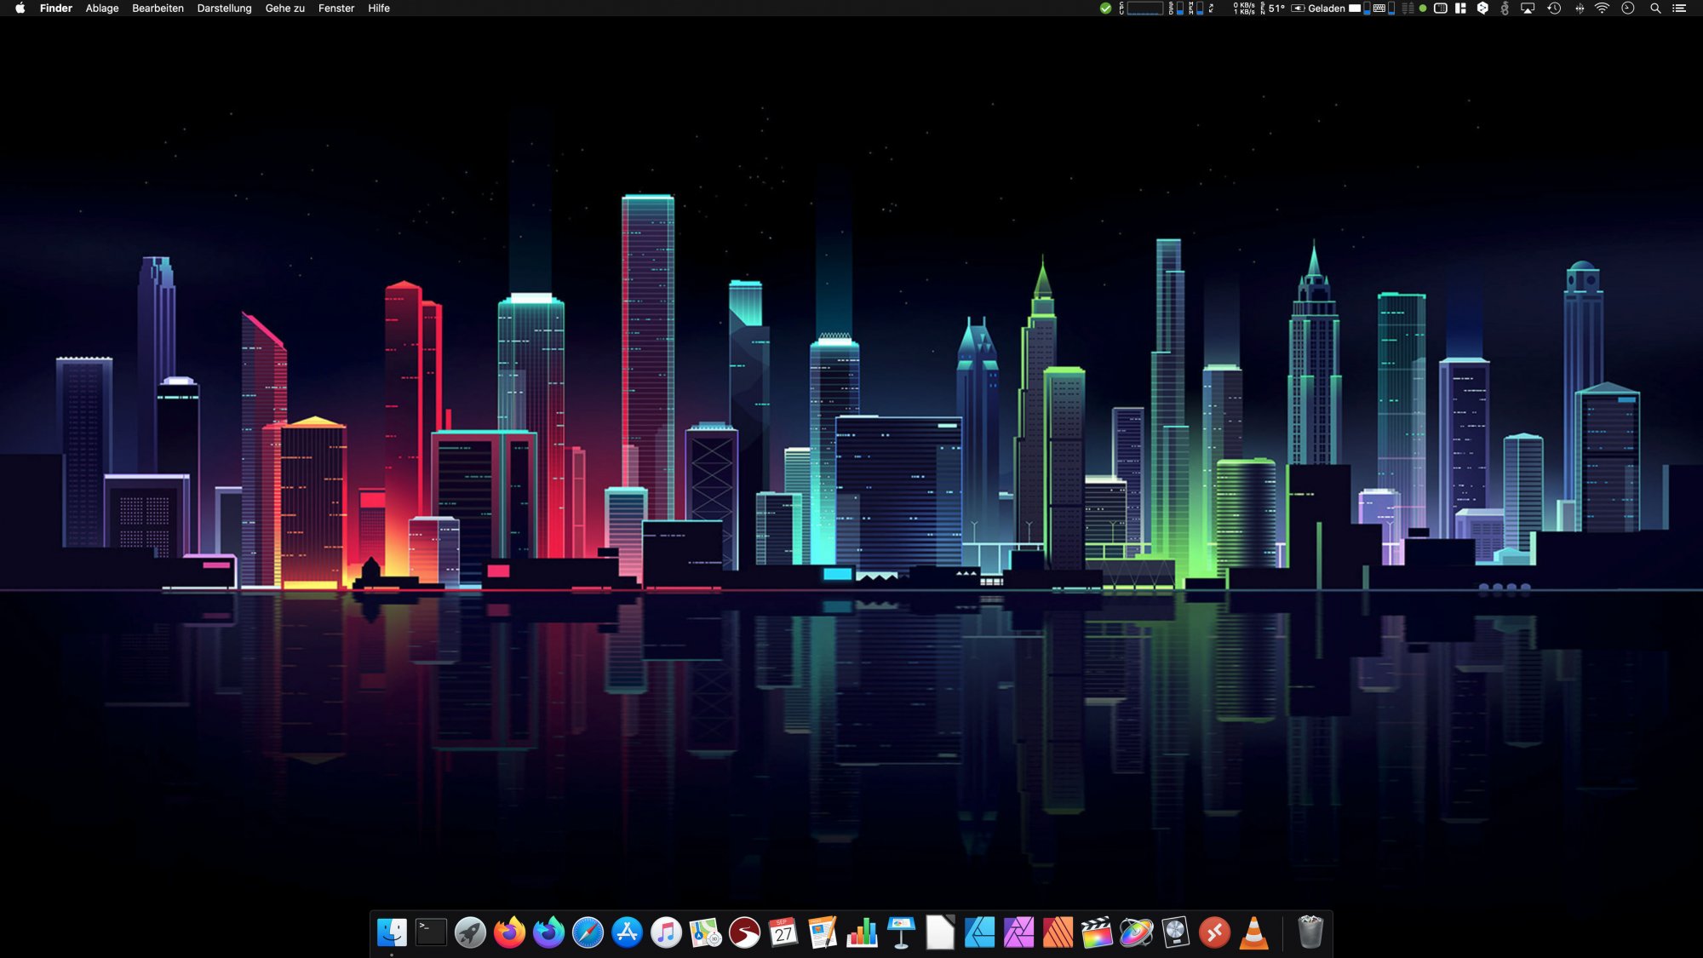Open Time Machine menu bar dropdown

pos(1554,9)
